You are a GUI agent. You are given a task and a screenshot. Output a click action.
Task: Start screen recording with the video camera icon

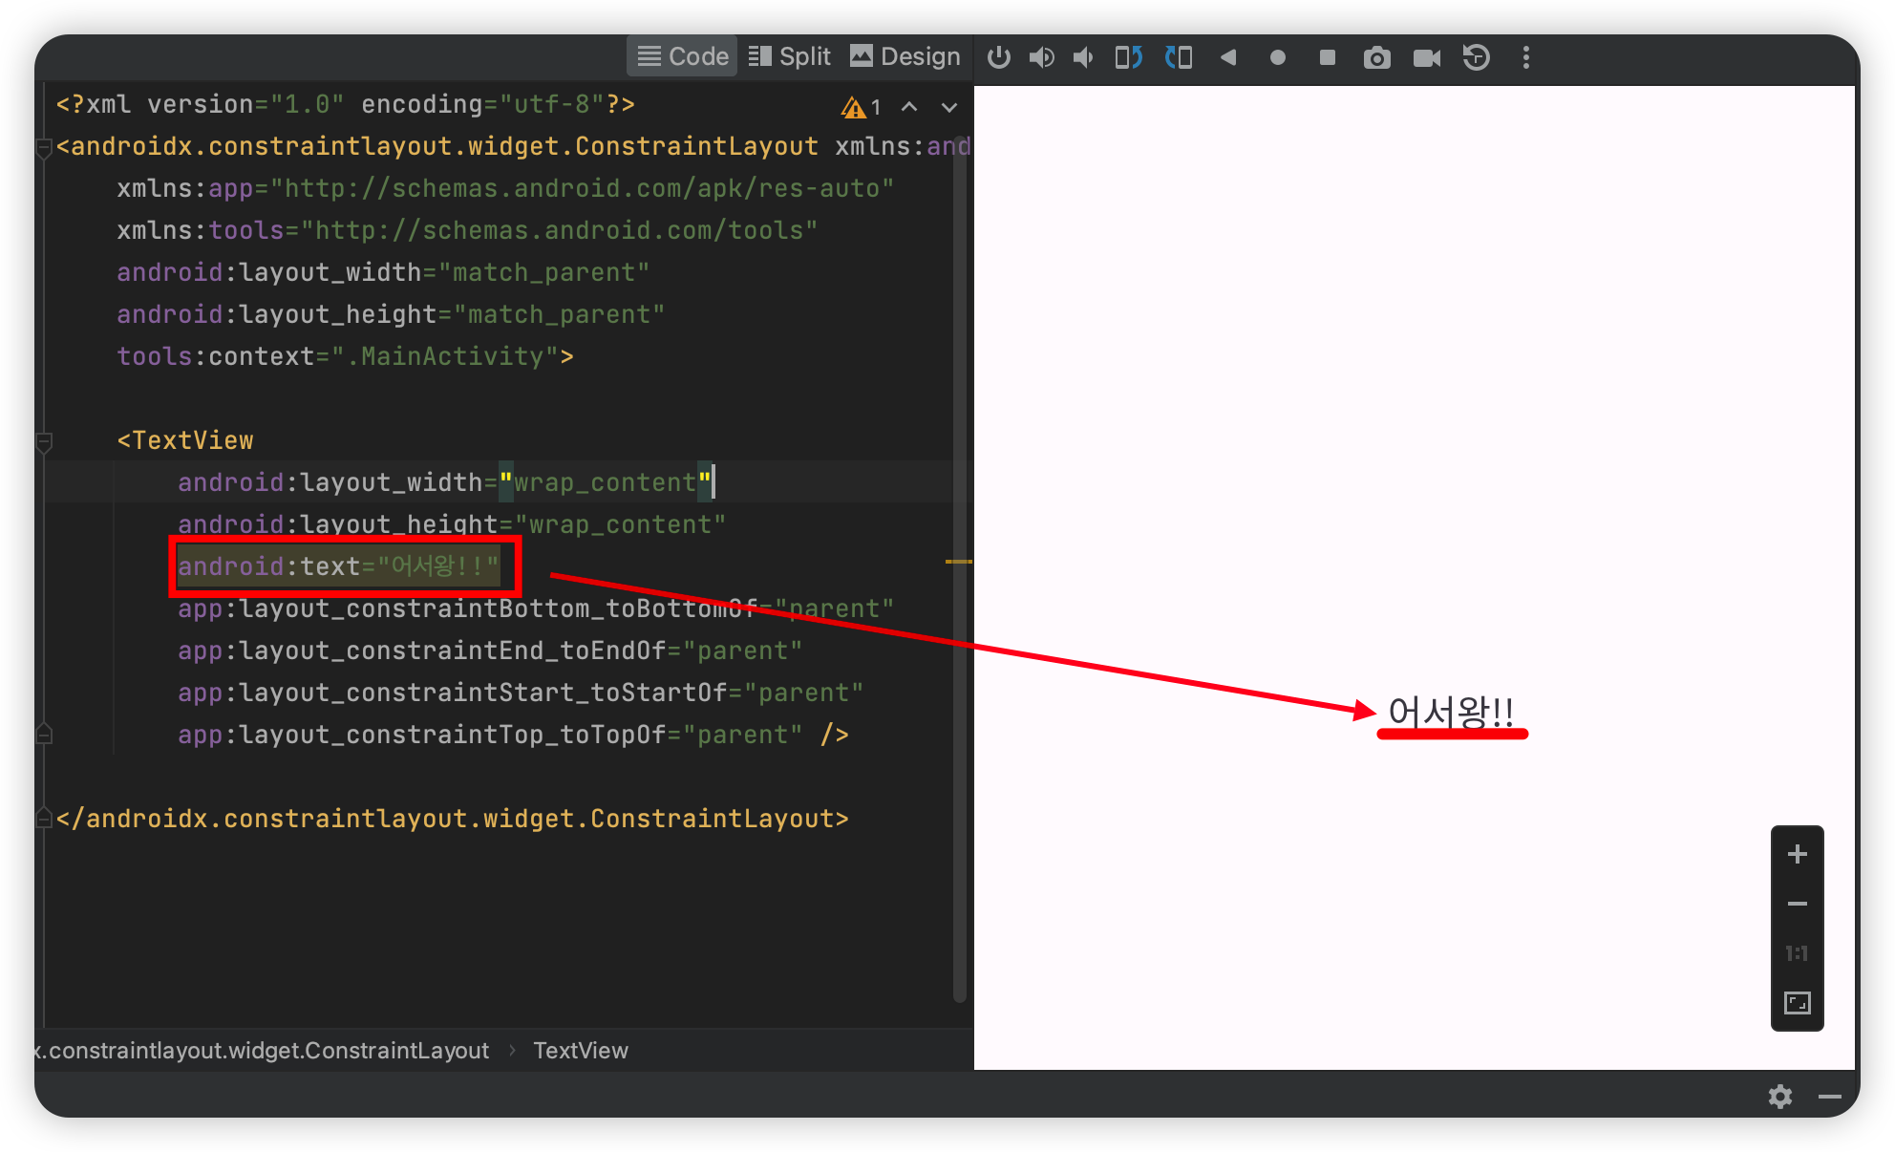(1426, 58)
